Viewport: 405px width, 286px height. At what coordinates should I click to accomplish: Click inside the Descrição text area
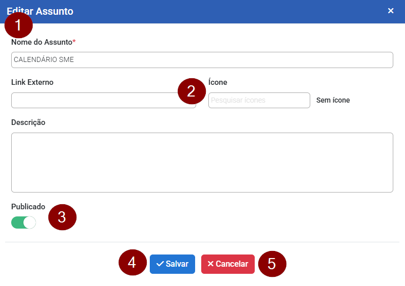coord(202,163)
